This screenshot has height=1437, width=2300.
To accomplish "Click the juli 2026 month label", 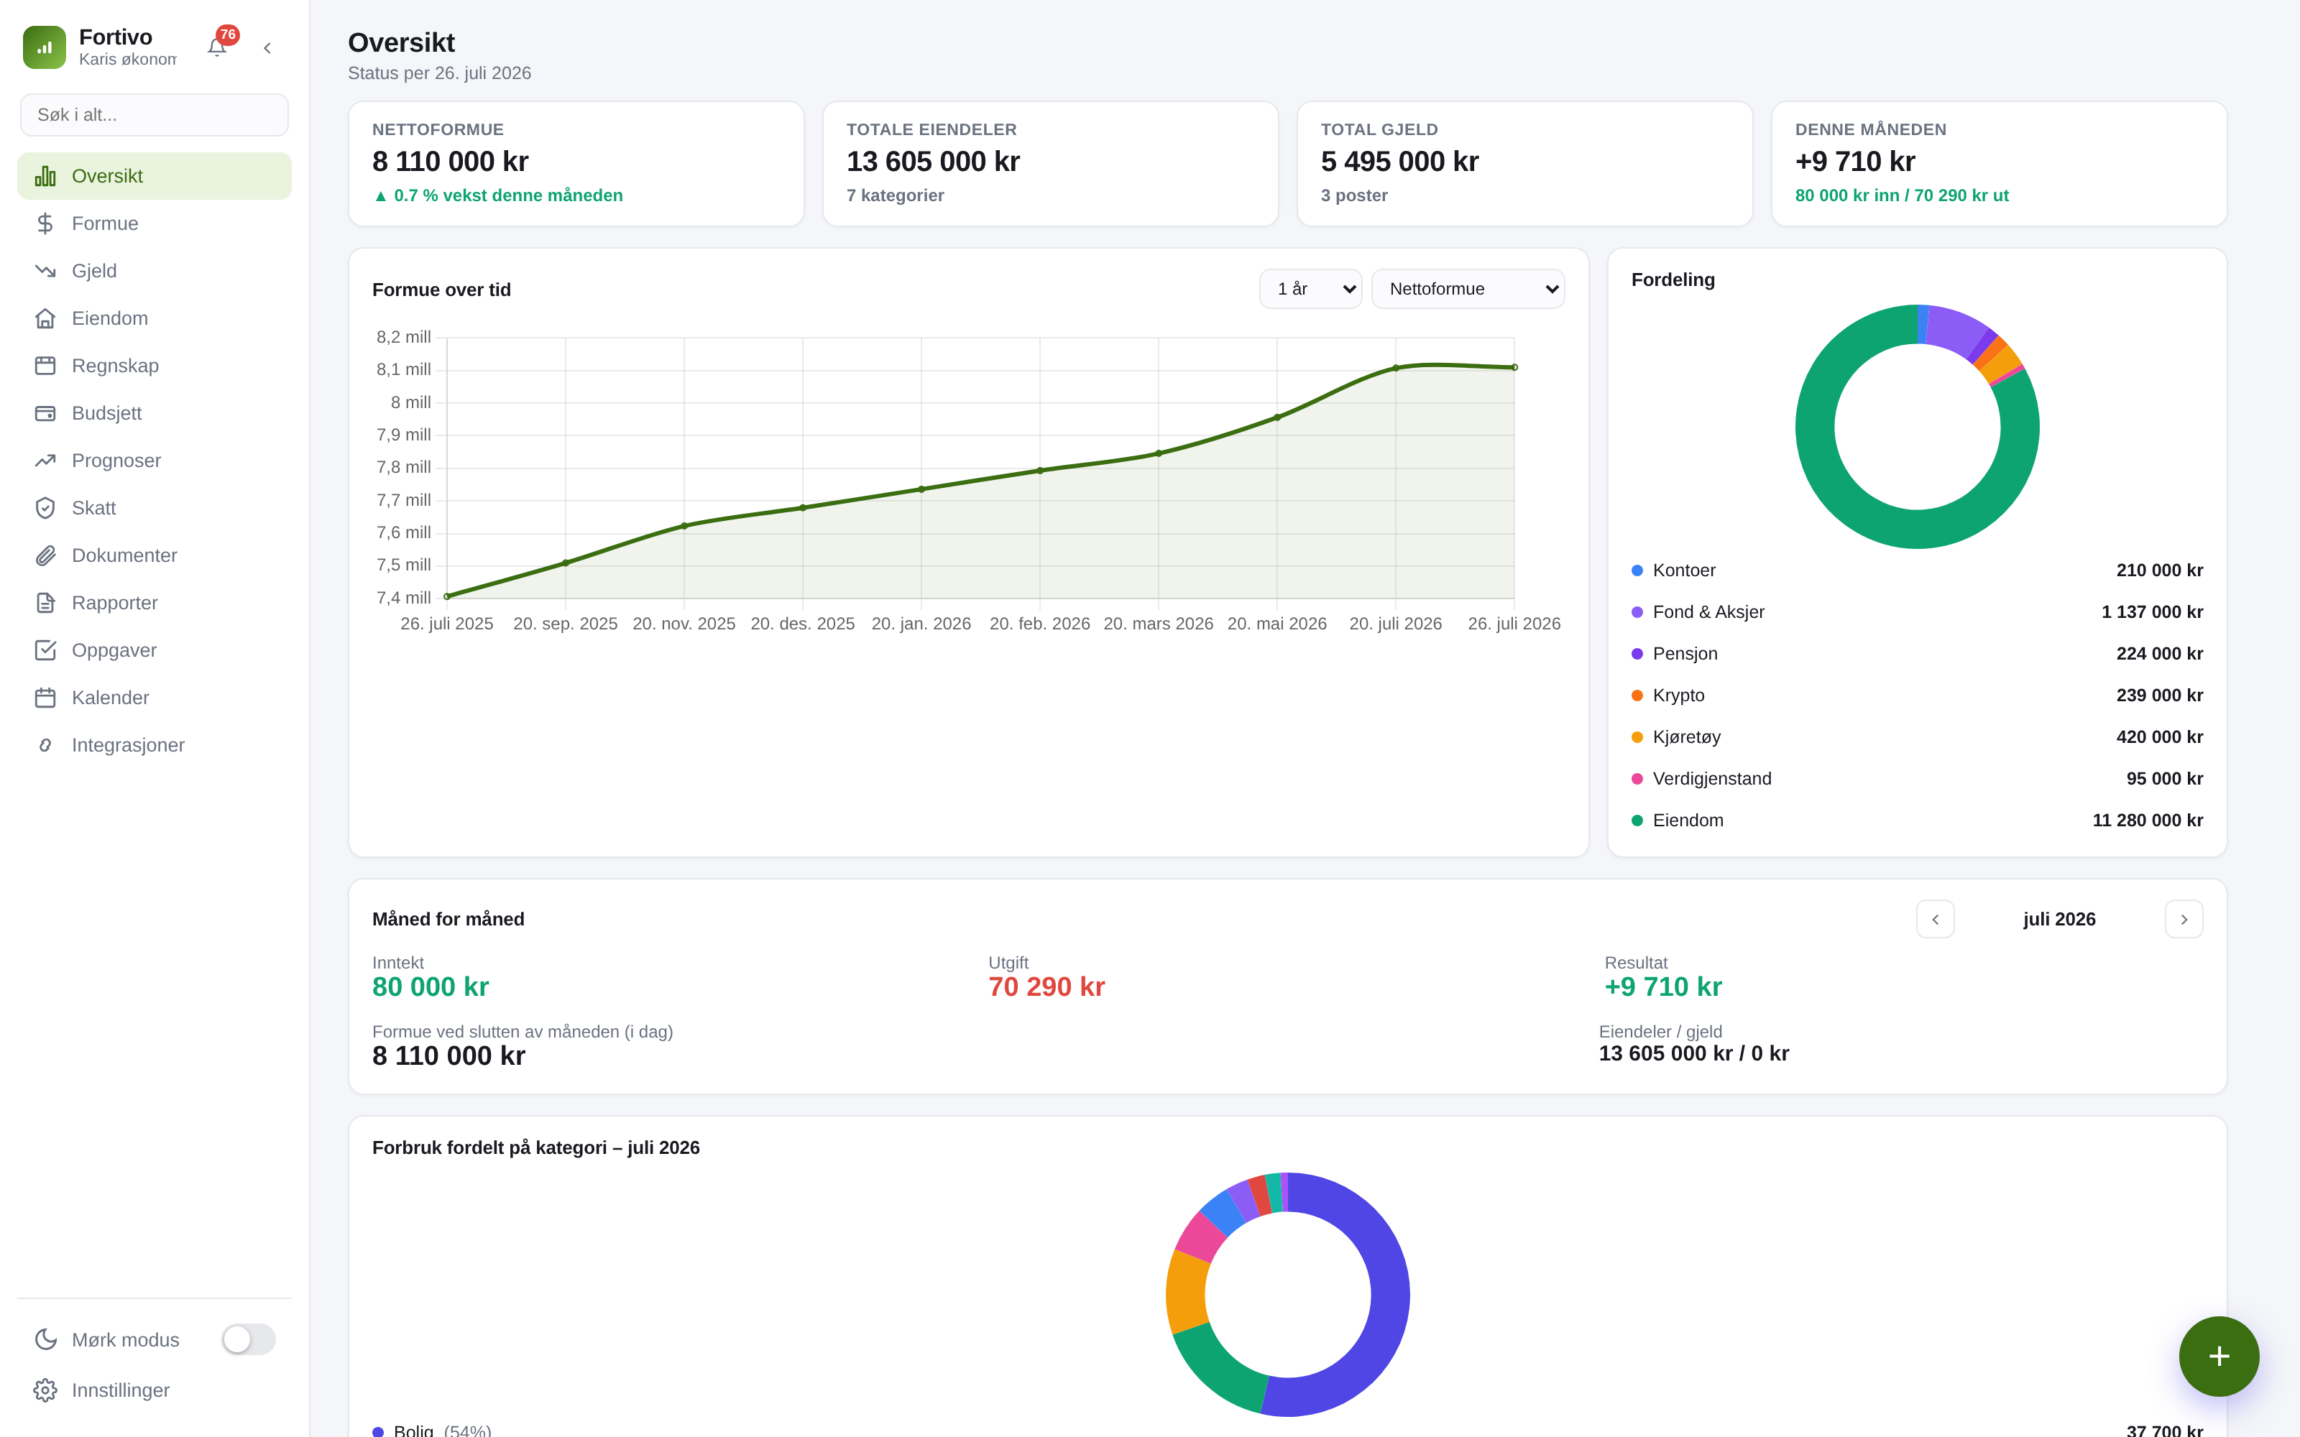I will point(2058,919).
